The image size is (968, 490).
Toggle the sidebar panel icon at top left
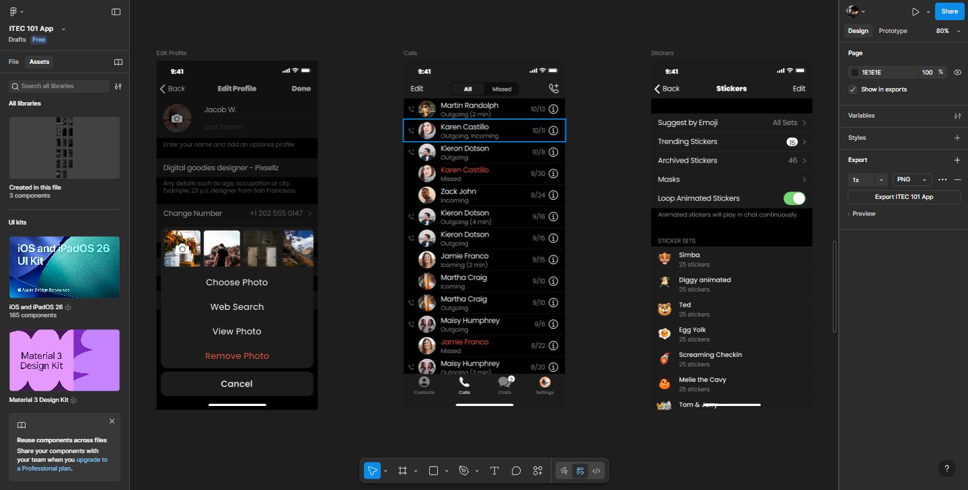[116, 12]
